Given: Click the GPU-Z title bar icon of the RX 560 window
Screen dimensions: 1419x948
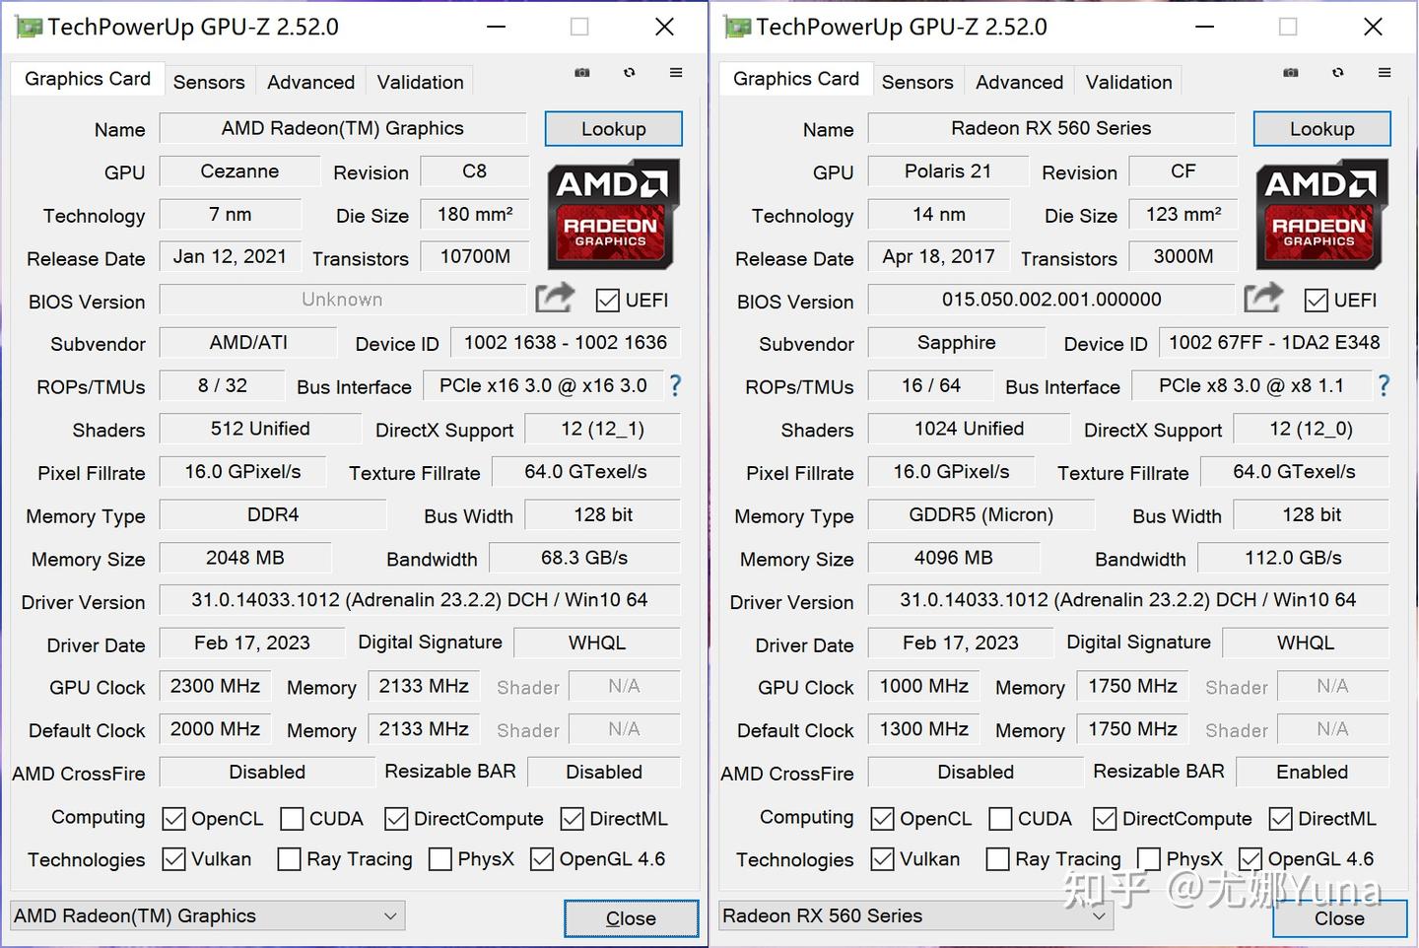Looking at the screenshot, I should pyautogui.click(x=737, y=27).
